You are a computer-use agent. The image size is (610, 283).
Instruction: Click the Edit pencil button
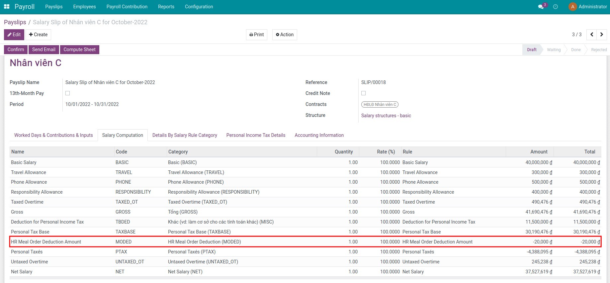(14, 35)
